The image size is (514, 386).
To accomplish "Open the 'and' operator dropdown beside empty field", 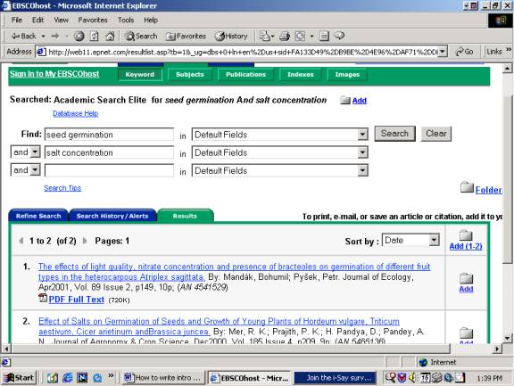I will coord(26,170).
